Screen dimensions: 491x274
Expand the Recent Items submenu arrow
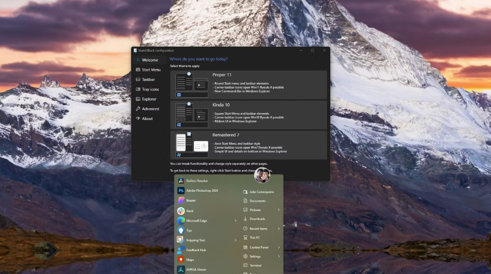pos(278,229)
